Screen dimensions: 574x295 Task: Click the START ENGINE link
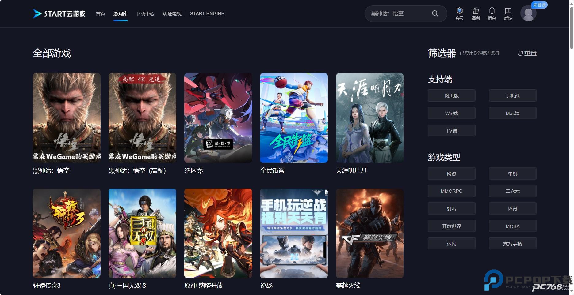point(207,13)
